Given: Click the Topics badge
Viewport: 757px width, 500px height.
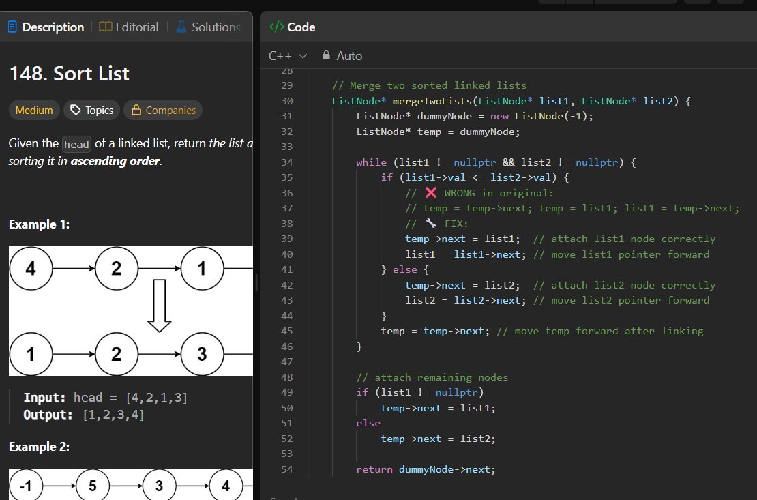Looking at the screenshot, I should [x=91, y=110].
